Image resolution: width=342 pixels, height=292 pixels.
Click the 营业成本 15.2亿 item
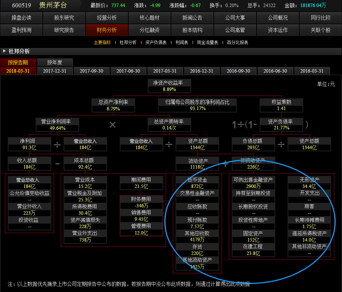(x=85, y=183)
